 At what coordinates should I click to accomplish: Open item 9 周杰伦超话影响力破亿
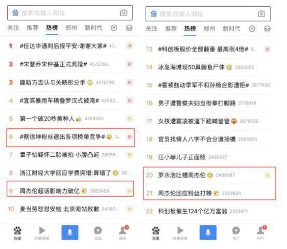70,189
